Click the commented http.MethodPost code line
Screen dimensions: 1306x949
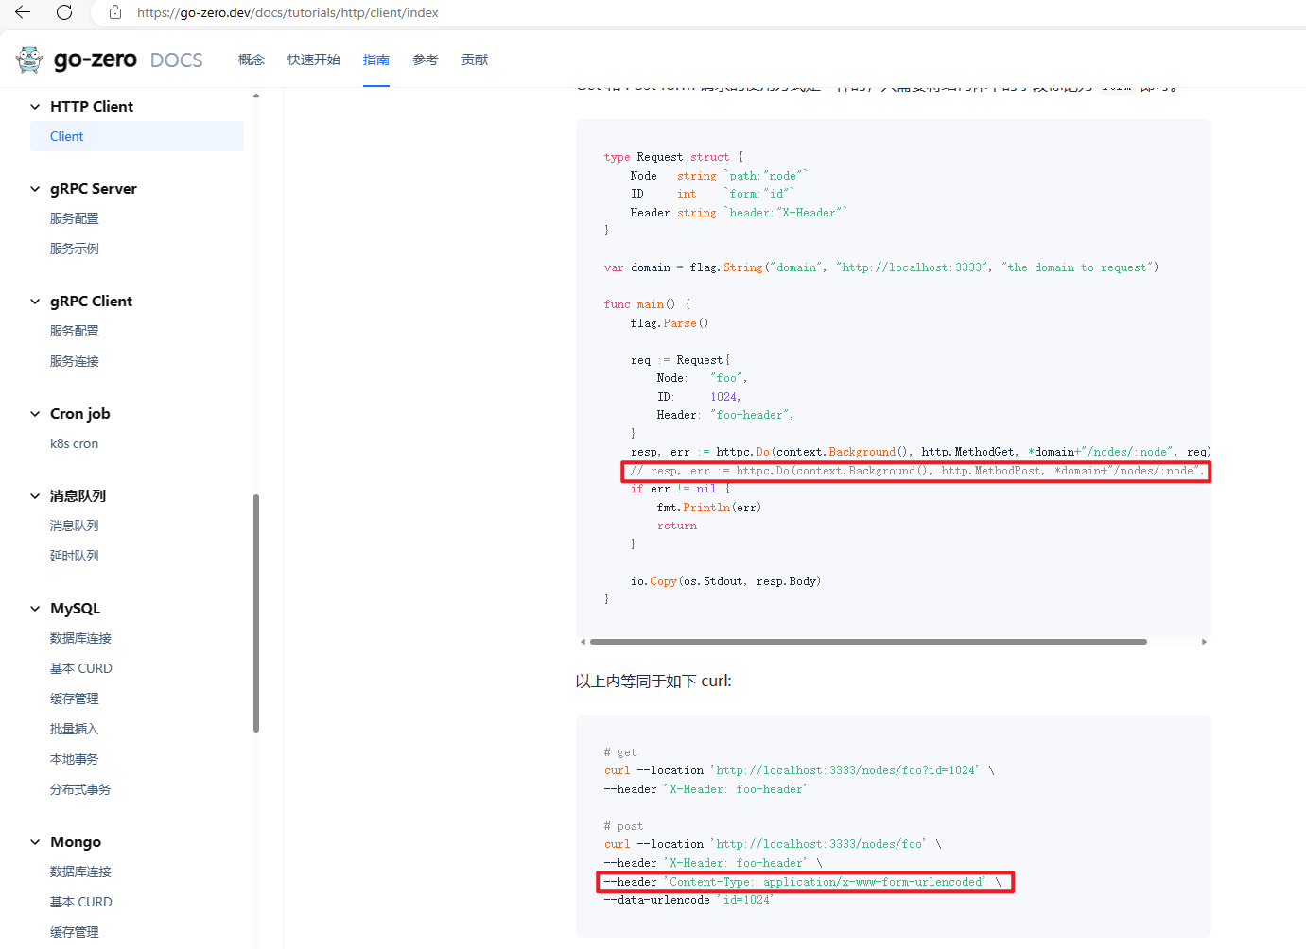coord(915,471)
